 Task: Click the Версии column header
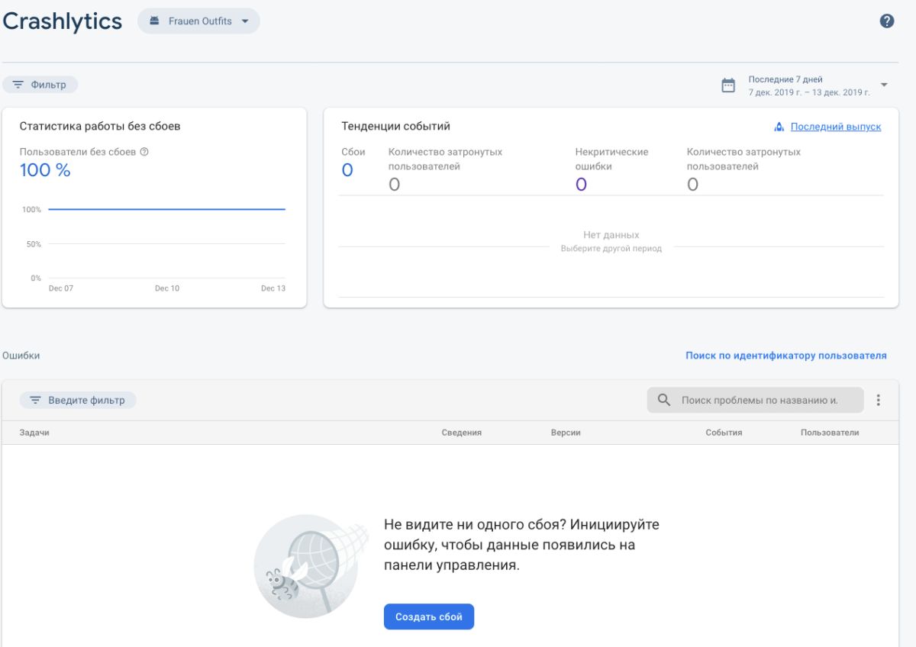(x=566, y=433)
